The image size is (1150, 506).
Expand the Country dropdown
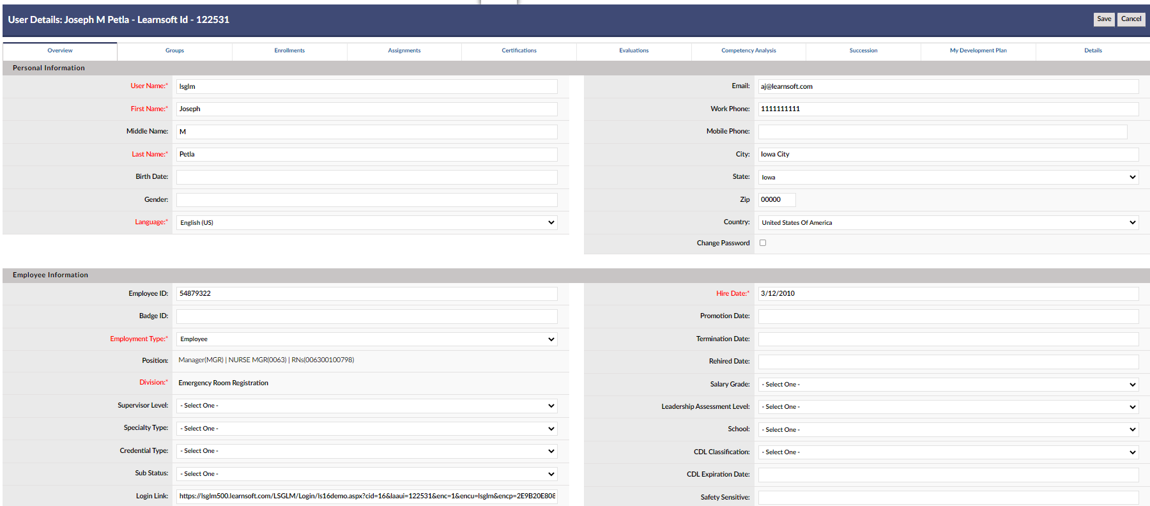pos(948,223)
